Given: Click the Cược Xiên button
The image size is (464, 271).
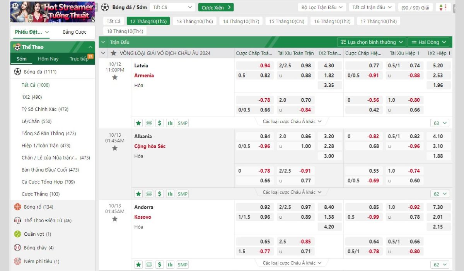Looking at the screenshot, I should point(216,7).
